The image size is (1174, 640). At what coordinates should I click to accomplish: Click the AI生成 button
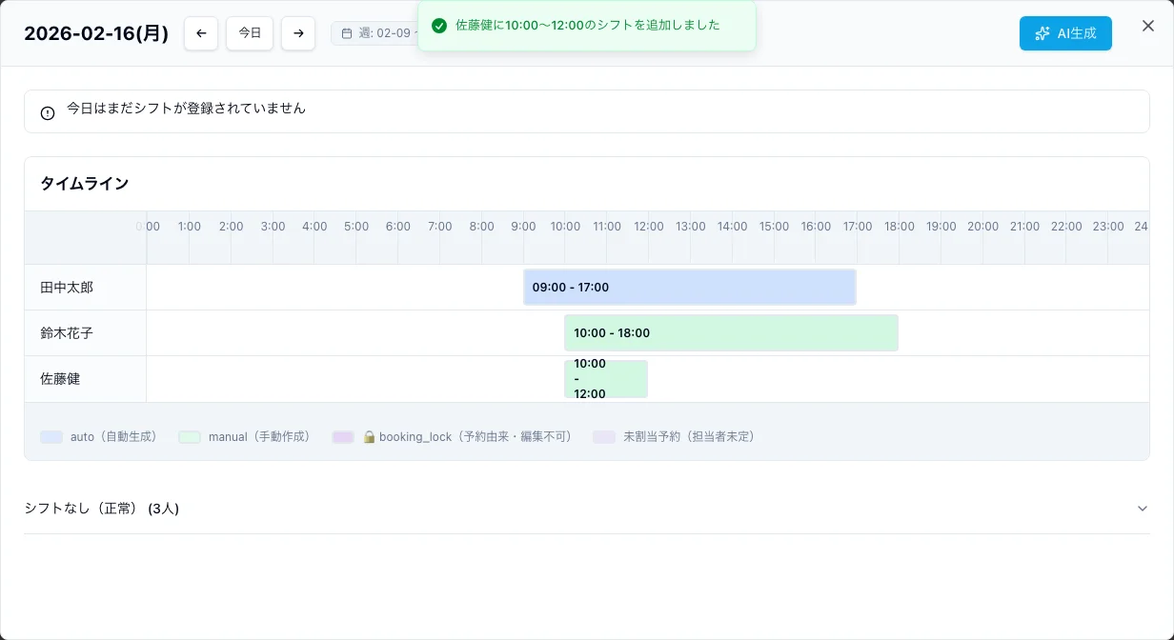[1065, 32]
